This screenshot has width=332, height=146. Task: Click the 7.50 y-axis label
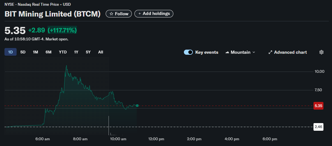click(318, 90)
